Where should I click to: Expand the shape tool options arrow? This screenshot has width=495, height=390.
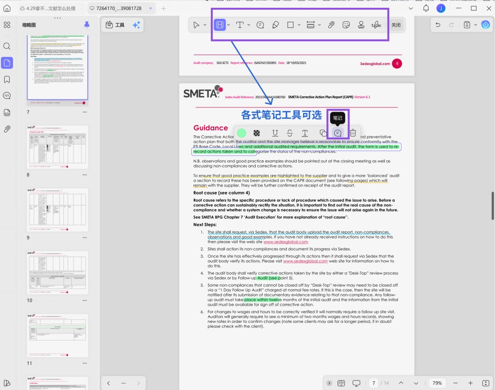click(x=299, y=25)
